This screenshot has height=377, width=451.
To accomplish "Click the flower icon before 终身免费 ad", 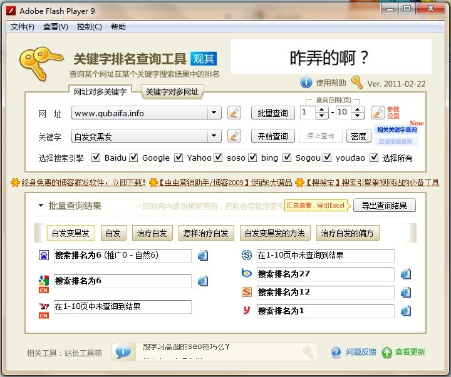I will (x=15, y=183).
